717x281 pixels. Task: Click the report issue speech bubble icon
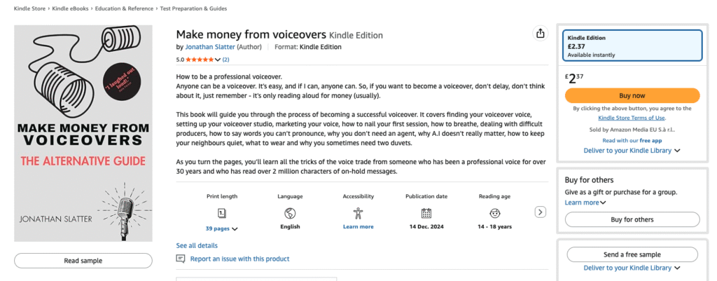(181, 259)
